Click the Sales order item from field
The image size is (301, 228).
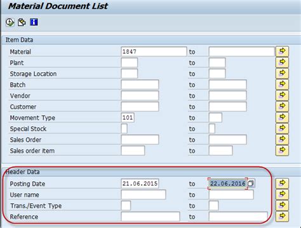click(x=133, y=151)
